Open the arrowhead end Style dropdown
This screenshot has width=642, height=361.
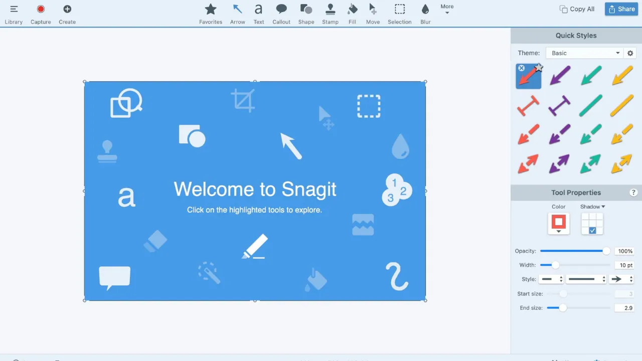click(x=621, y=279)
